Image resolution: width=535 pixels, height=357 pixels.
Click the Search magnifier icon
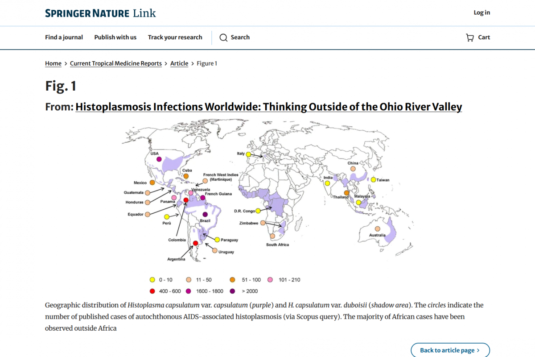(223, 37)
